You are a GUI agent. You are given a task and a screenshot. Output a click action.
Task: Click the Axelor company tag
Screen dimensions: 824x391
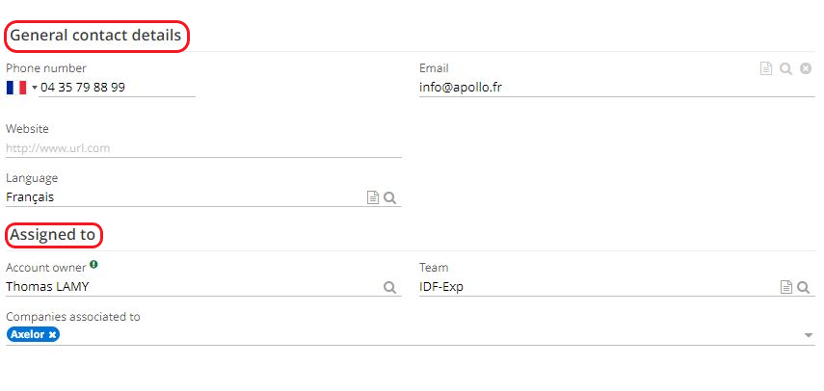[x=27, y=334]
